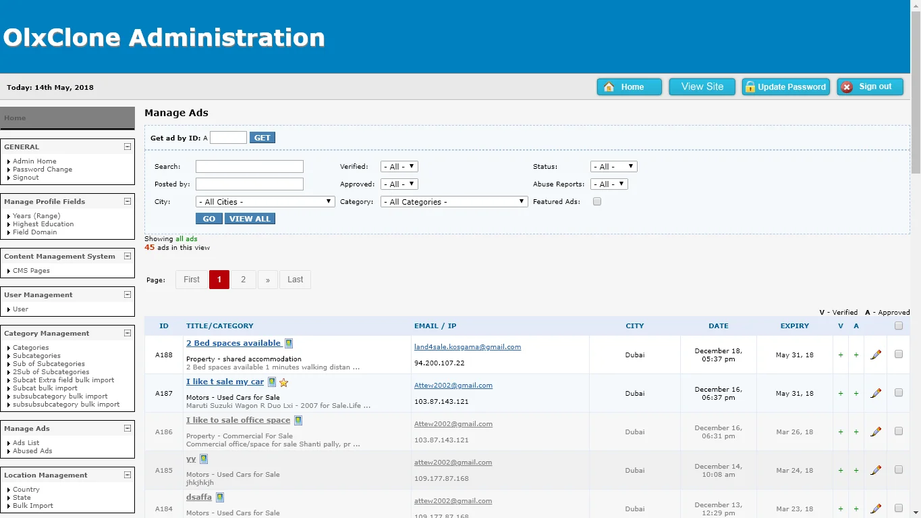The width and height of the screenshot is (921, 518).
Task: Click the featured star icon on ad A187
Action: click(284, 382)
